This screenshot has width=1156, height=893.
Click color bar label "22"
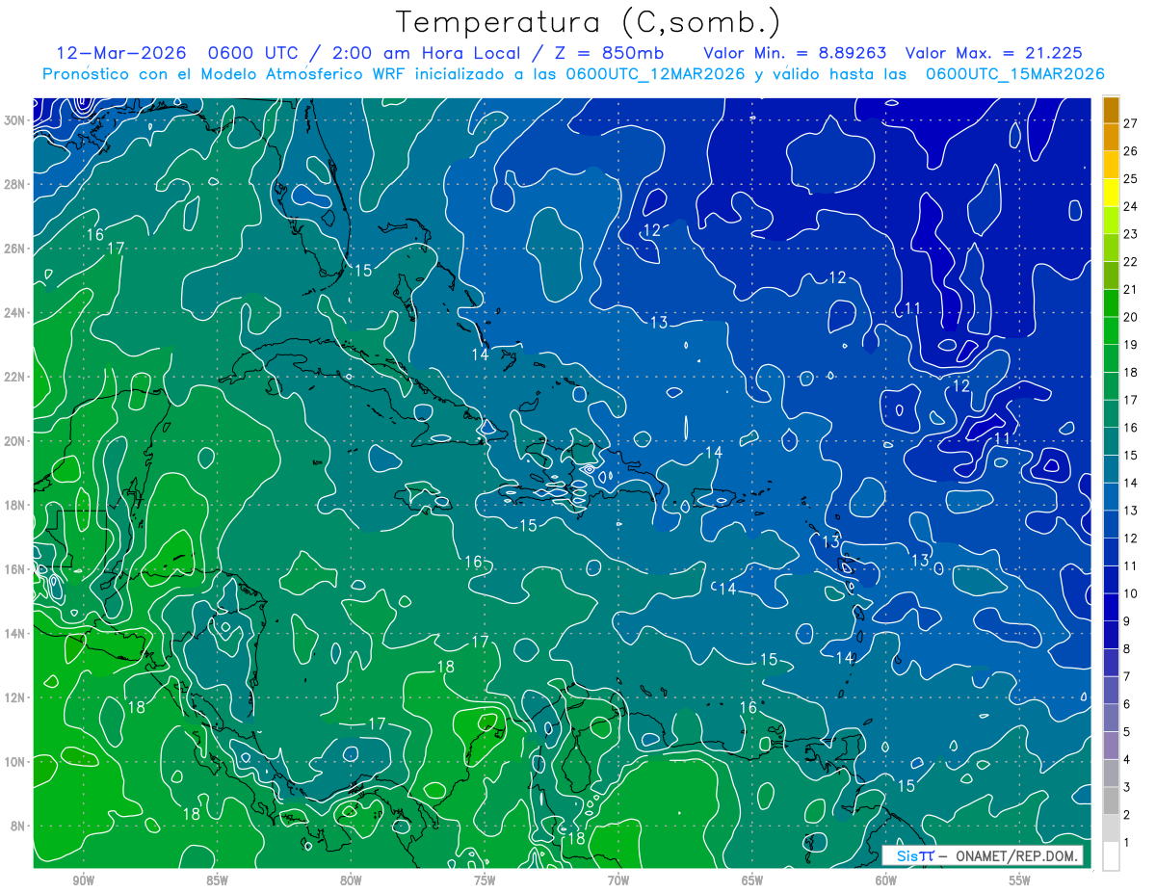pos(1131,262)
